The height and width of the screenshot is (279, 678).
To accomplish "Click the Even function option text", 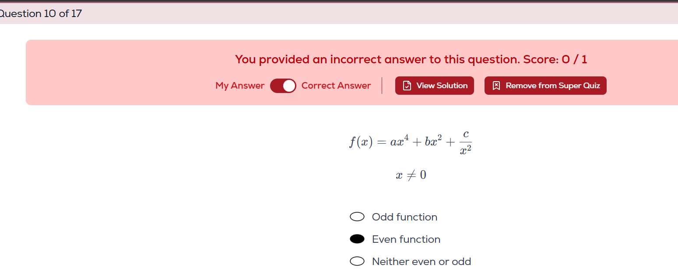I will click(x=406, y=239).
